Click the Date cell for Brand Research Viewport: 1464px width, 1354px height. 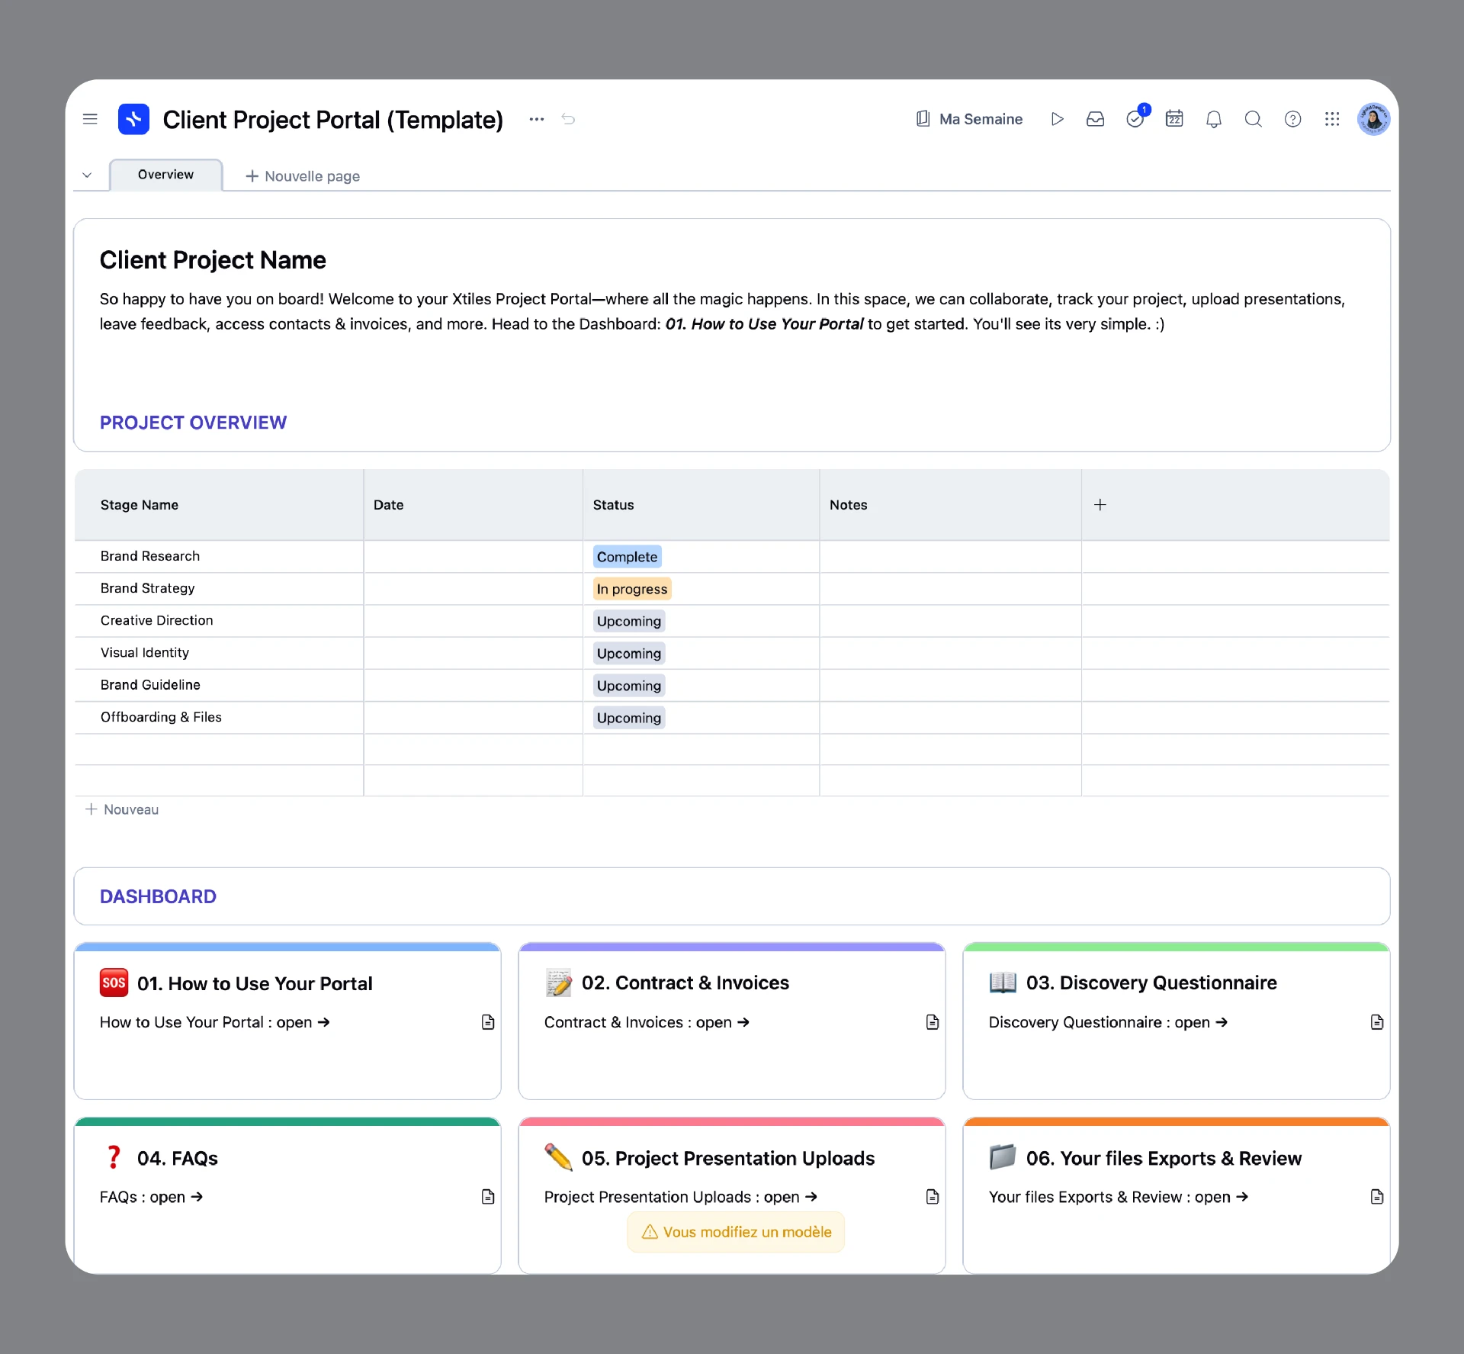(474, 557)
